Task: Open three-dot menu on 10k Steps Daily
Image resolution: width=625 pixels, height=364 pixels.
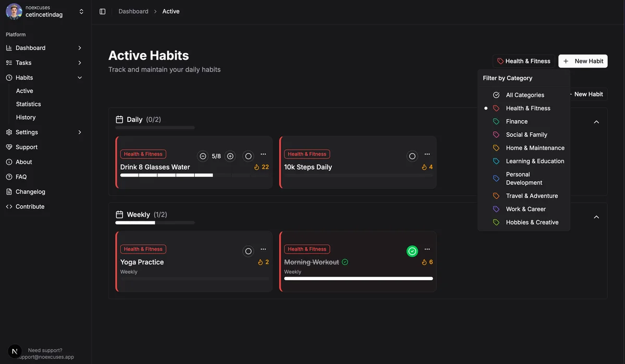Action: [x=427, y=155]
